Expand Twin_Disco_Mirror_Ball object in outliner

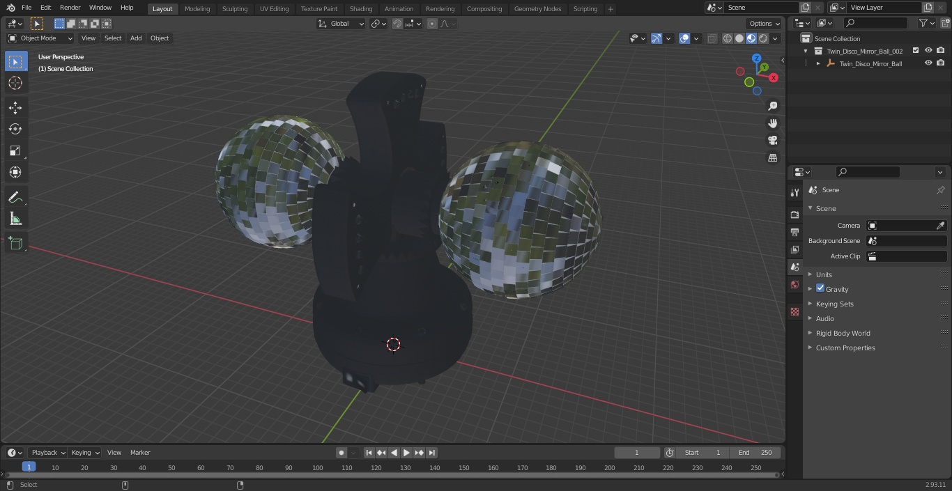point(818,63)
